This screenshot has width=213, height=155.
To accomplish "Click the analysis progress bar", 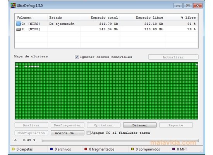I will 120,140.
